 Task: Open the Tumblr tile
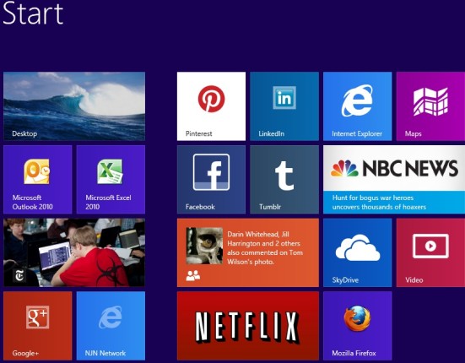(x=284, y=180)
